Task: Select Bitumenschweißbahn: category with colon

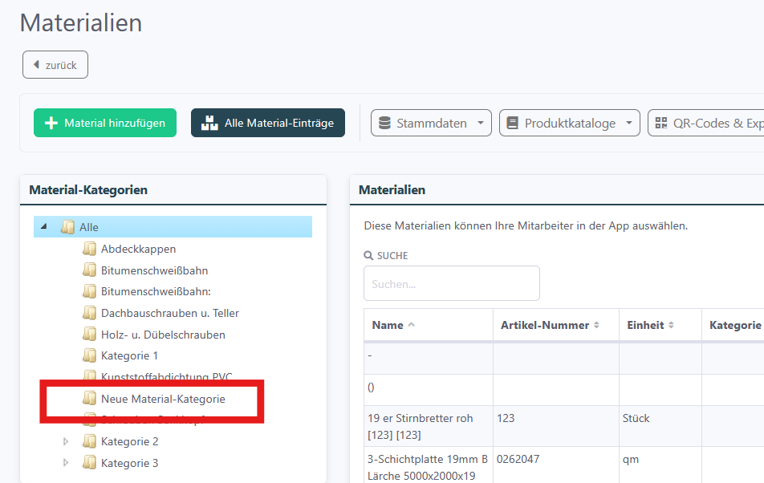Action: (x=156, y=292)
